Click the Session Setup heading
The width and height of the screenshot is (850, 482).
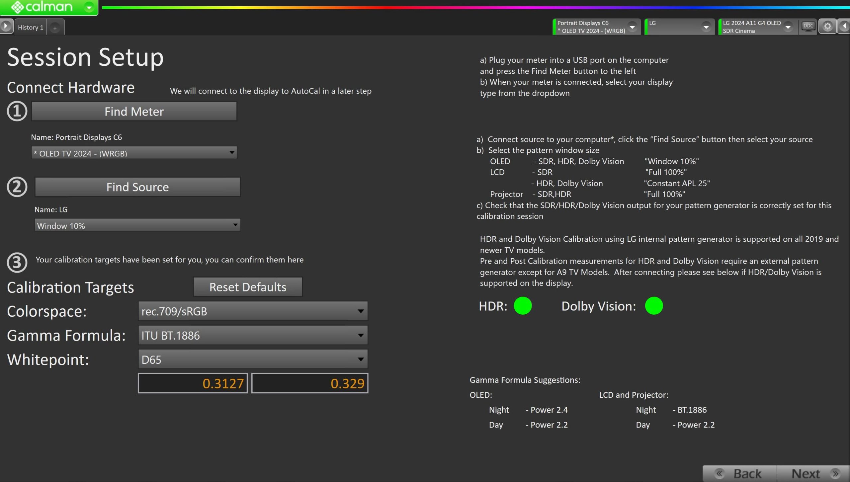coord(85,57)
